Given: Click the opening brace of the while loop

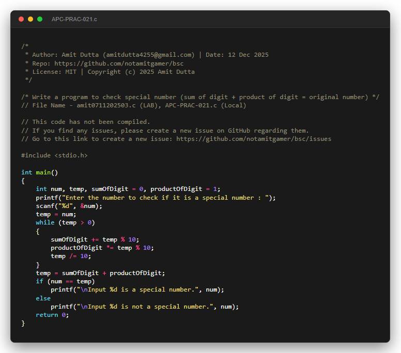Looking at the screenshot, I should [38, 231].
